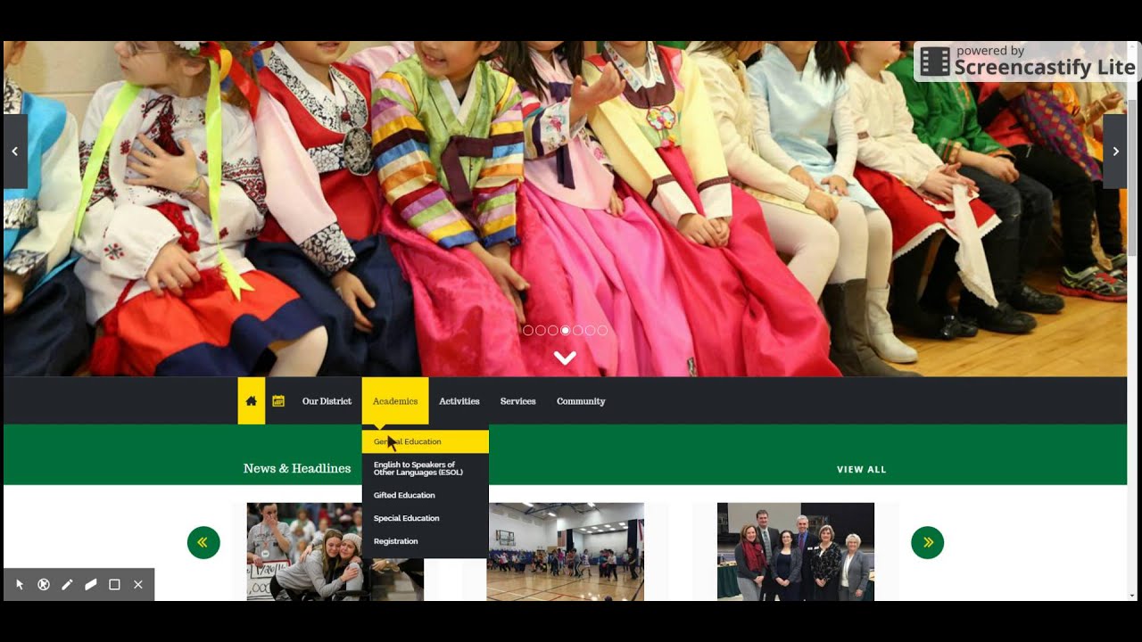This screenshot has height=642, width=1142.
Task: Choose Registration menu entry
Action: (x=426, y=541)
